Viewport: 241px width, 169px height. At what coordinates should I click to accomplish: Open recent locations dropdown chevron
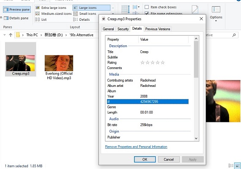5,35
